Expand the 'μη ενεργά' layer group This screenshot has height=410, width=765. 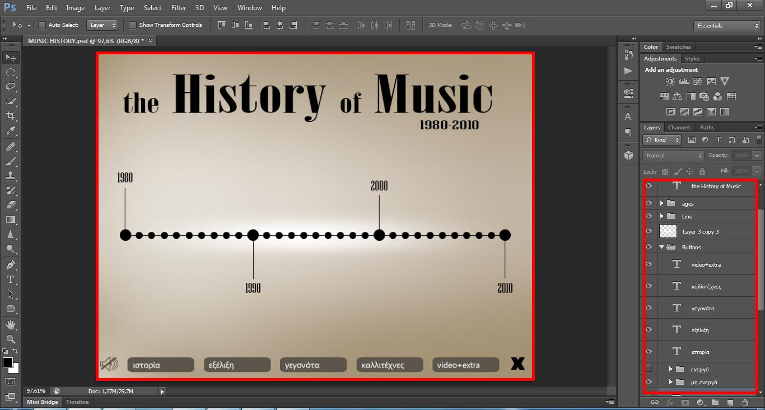click(671, 382)
